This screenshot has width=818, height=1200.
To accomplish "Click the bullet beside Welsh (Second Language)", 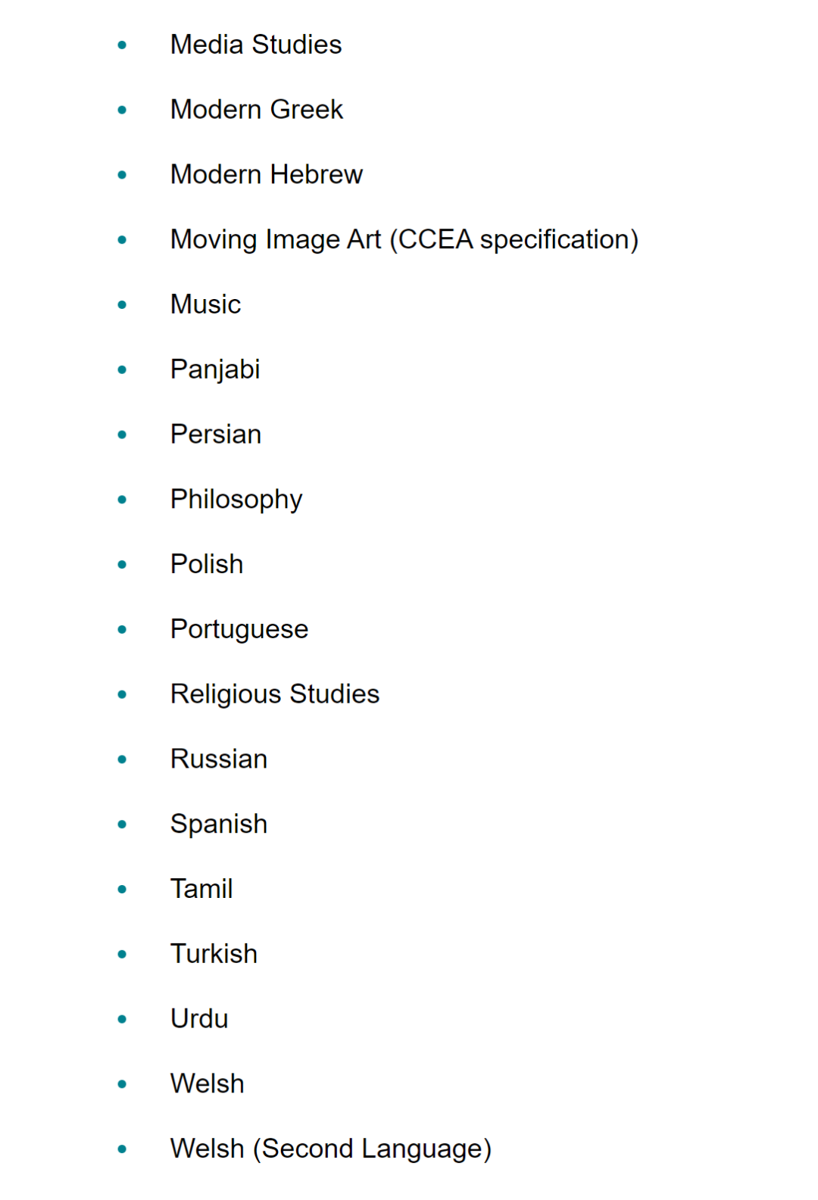I will tap(122, 1149).
